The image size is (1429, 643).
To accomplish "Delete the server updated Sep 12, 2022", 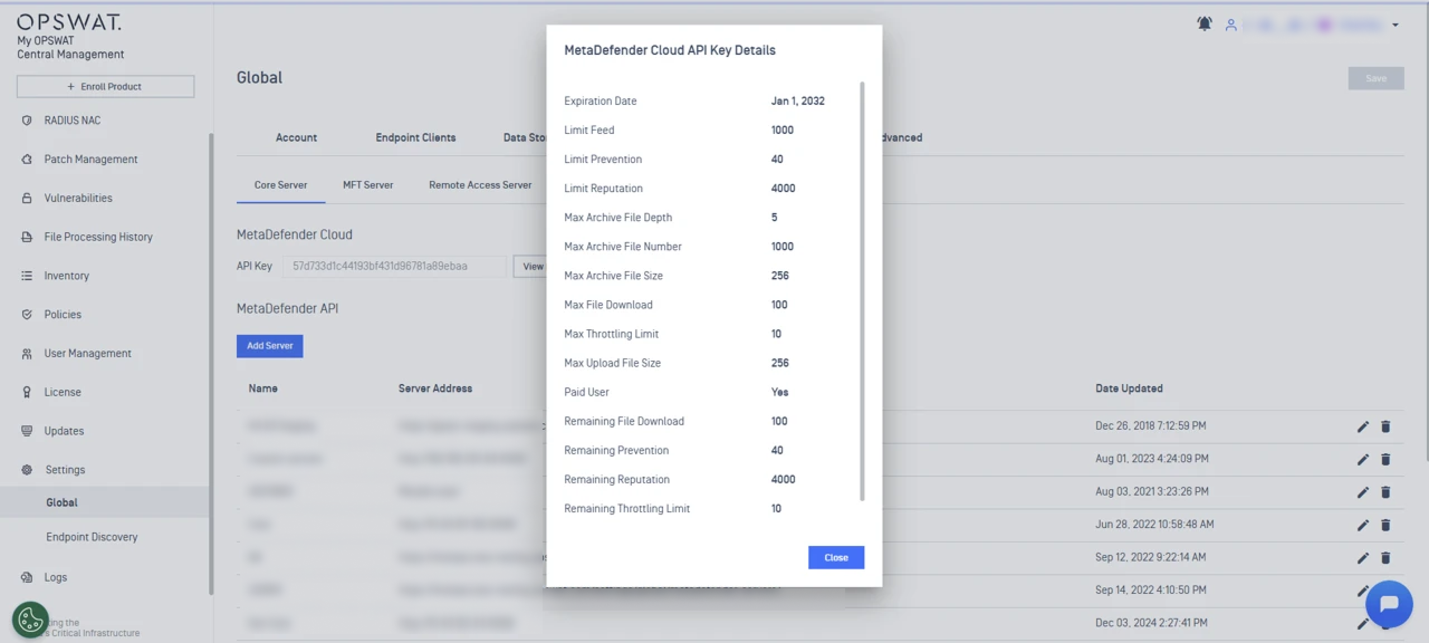I will (x=1385, y=558).
